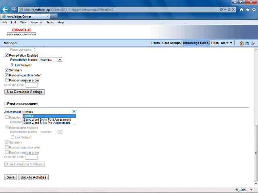Click page scrollbar up arrow
Image resolution: width=258 pixels, height=193 pixels.
(x=256, y=49)
